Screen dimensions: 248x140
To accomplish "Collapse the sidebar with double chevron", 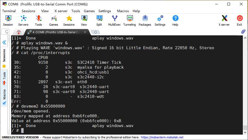I will tap(4, 42).
